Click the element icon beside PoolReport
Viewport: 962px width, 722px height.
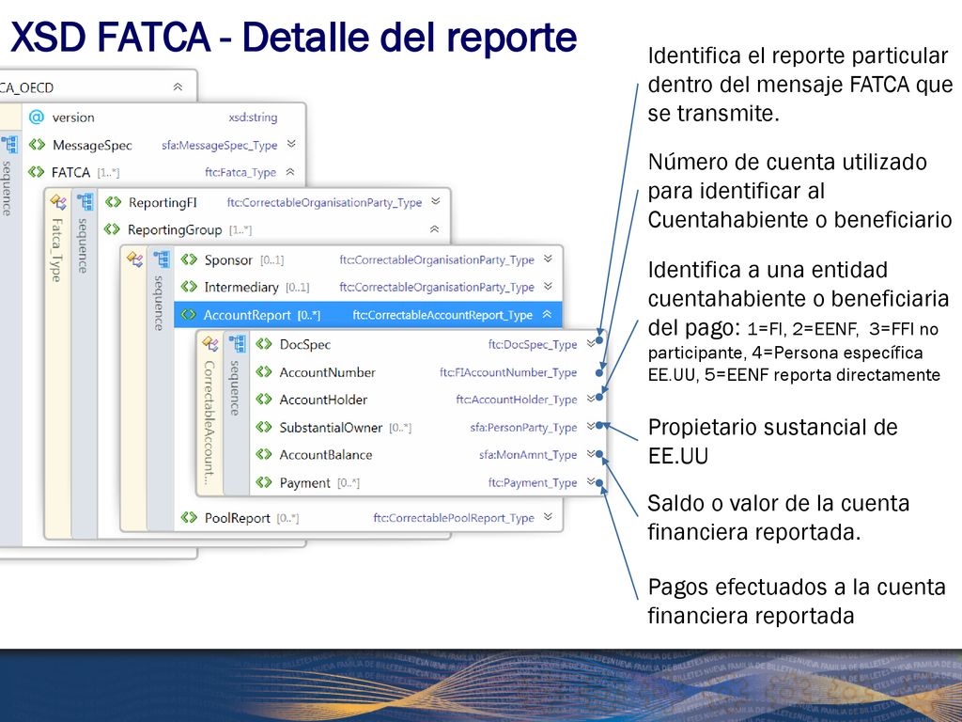(x=189, y=518)
